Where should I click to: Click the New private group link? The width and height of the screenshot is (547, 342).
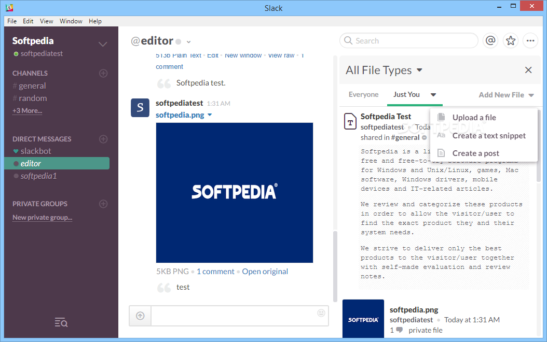[x=42, y=217]
